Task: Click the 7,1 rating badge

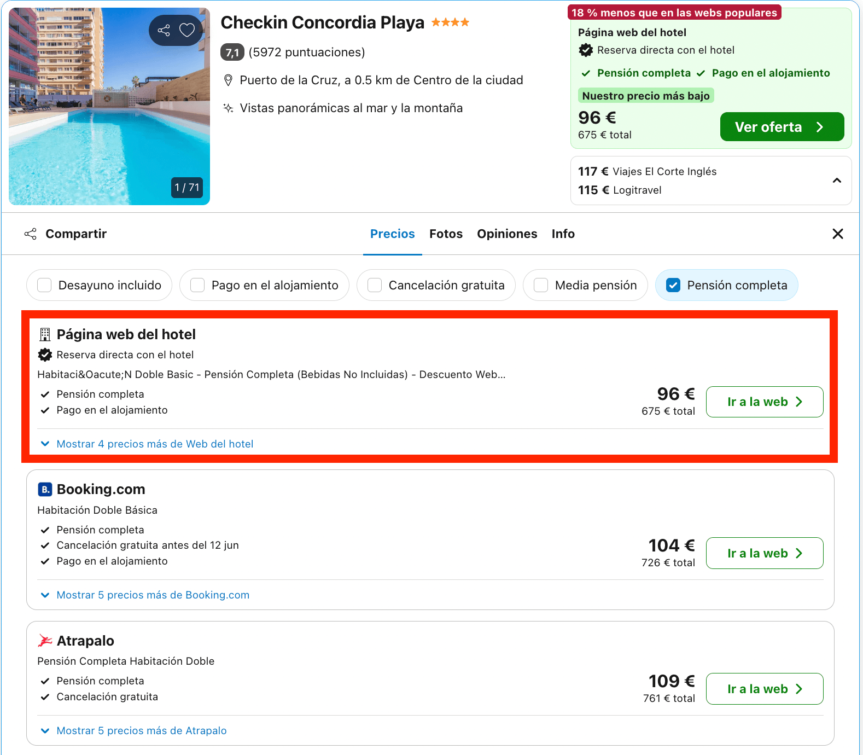Action: pos(232,53)
